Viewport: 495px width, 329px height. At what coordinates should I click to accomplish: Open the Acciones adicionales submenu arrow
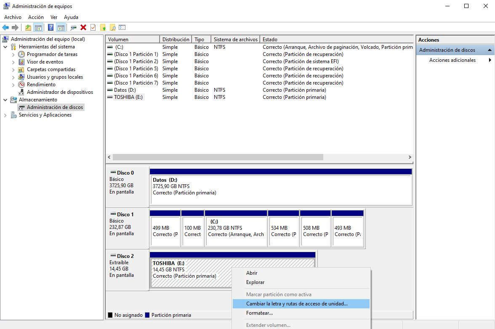click(490, 60)
